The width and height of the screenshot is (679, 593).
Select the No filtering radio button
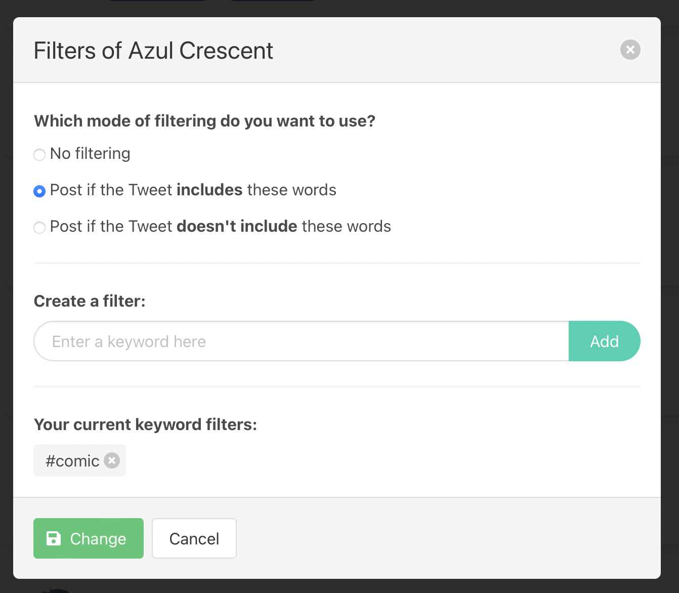pyautogui.click(x=39, y=154)
